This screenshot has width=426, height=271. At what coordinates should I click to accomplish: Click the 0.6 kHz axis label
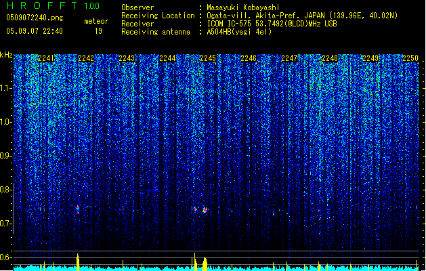(x=6, y=257)
